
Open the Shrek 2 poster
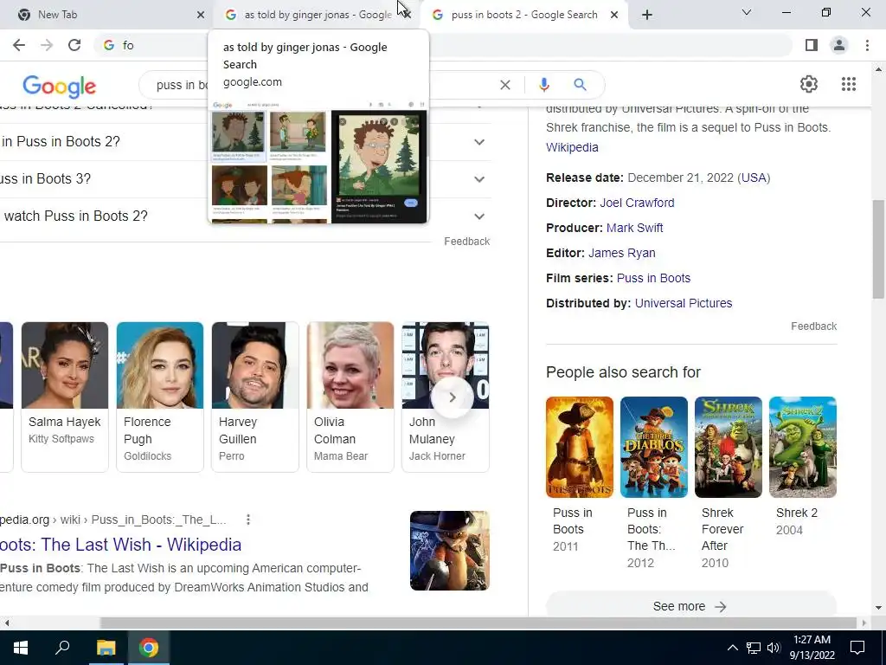[x=802, y=448]
